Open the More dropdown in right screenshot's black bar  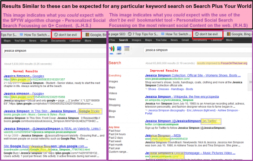pos(230,40)
